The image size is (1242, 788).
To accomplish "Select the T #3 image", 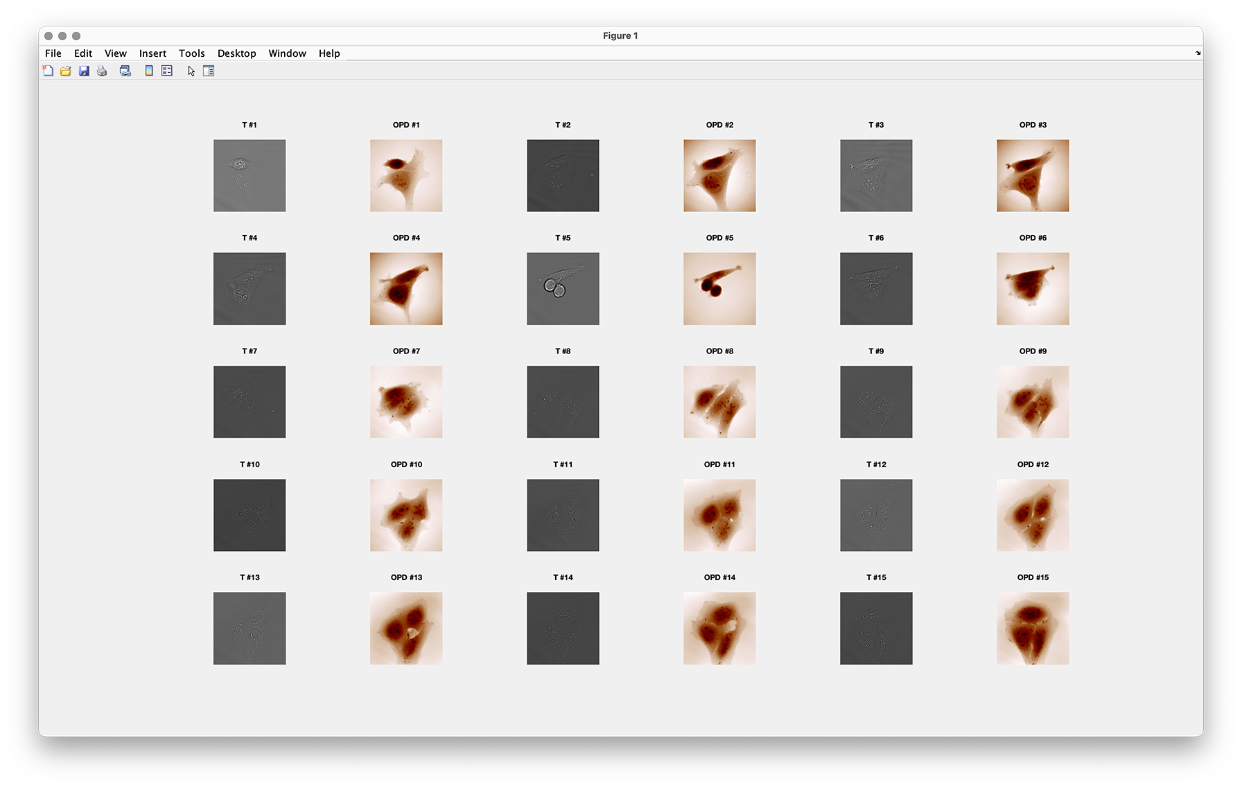I will (x=876, y=175).
